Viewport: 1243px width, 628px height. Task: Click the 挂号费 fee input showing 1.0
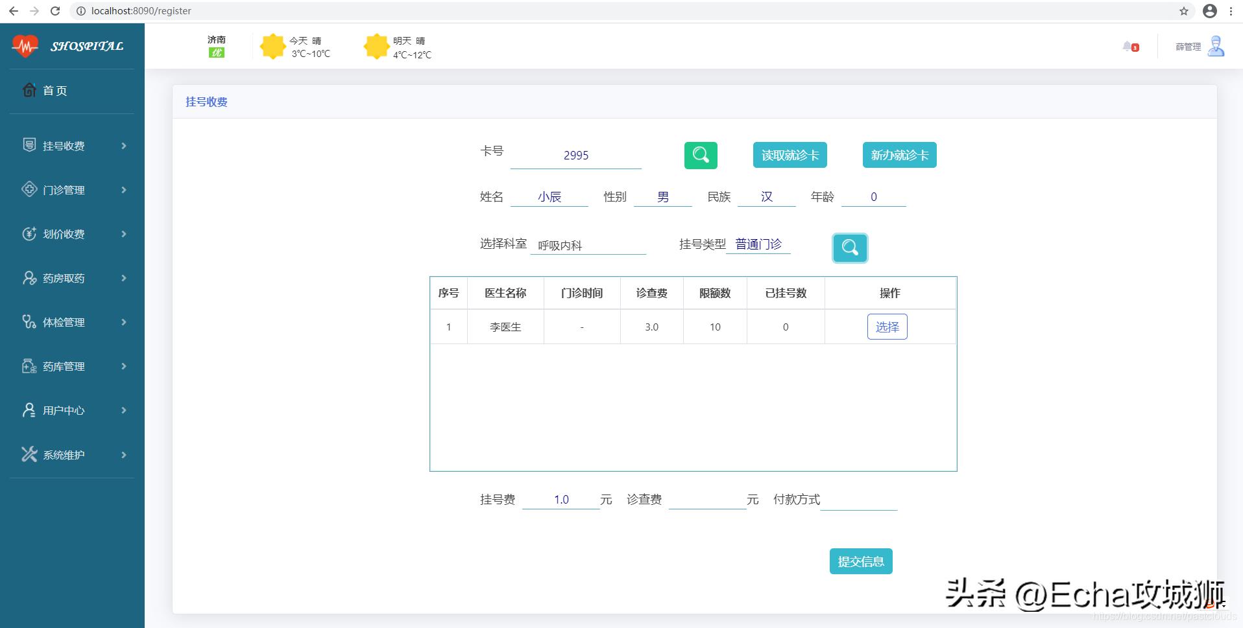561,499
